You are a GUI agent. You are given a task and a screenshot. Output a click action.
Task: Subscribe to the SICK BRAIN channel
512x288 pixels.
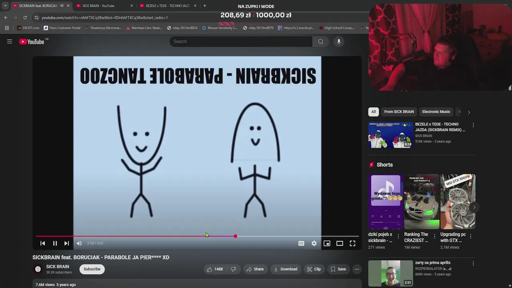(x=92, y=269)
